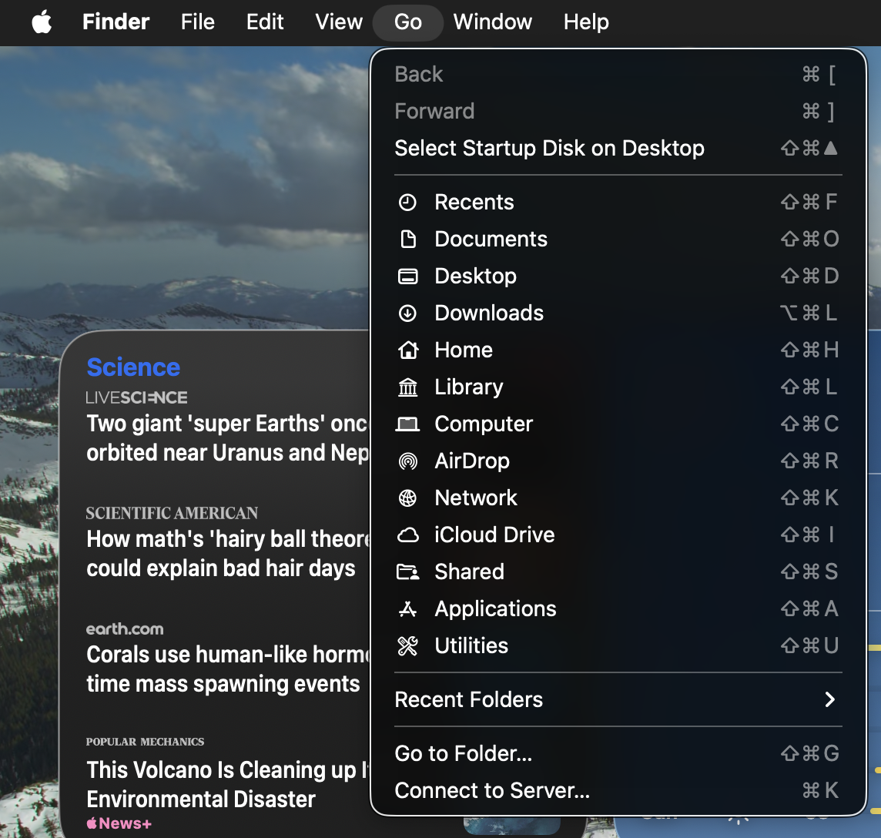Choose Home from the Go menu
This screenshot has height=838, width=881.
click(x=618, y=350)
